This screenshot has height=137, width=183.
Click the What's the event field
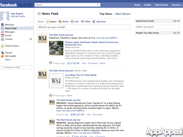pos(158,27)
